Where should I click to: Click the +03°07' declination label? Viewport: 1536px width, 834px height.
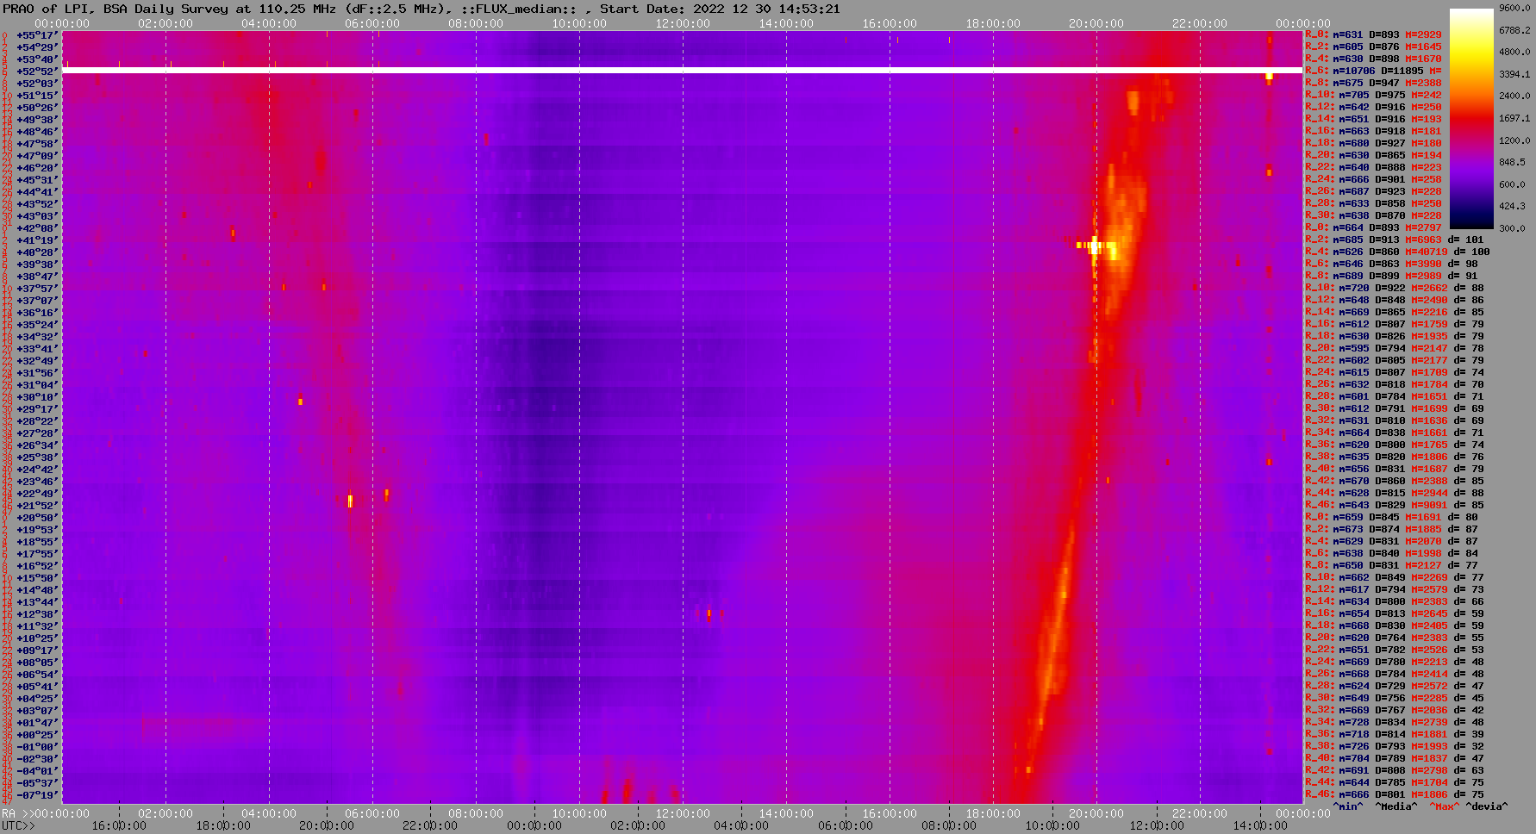tap(37, 711)
